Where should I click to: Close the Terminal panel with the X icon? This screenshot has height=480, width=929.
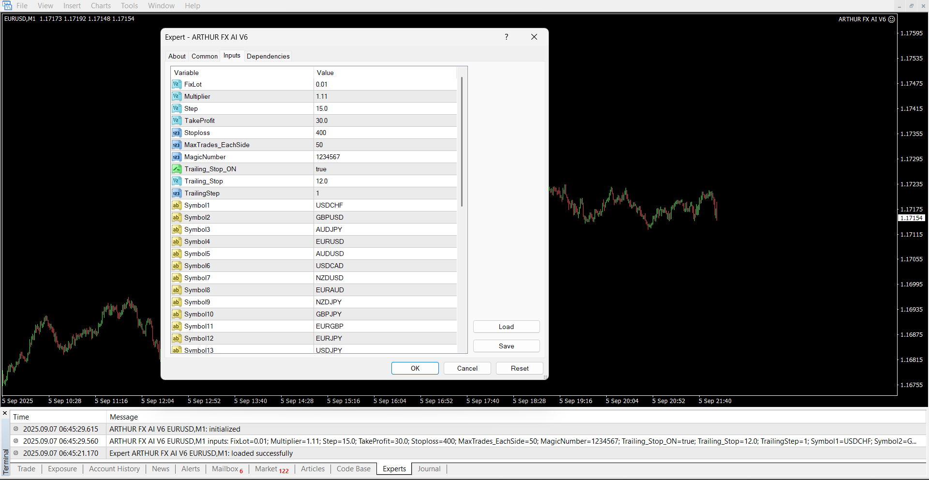click(x=5, y=413)
